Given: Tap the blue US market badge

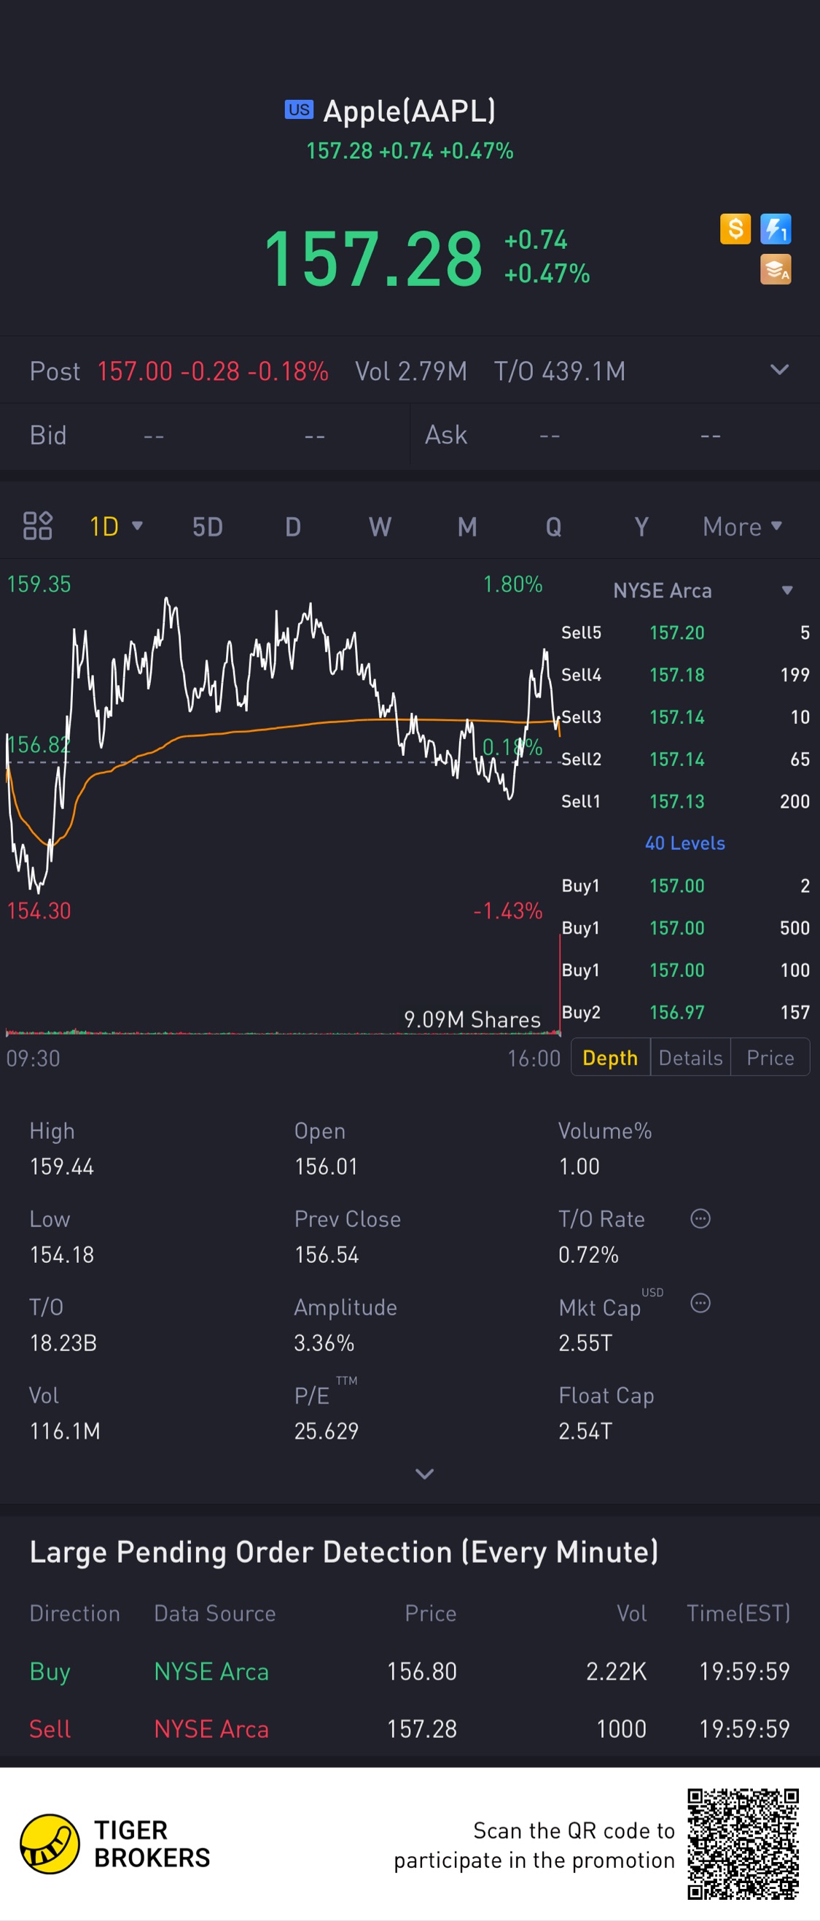Looking at the screenshot, I should (299, 109).
